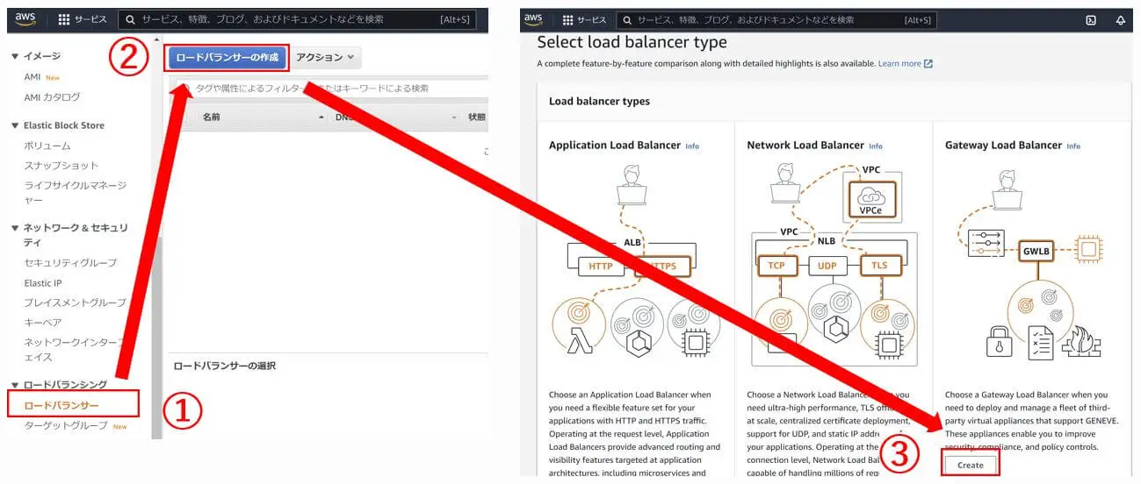
Task: Click checklist document icon in gateway diagram
Action: coord(1041,342)
